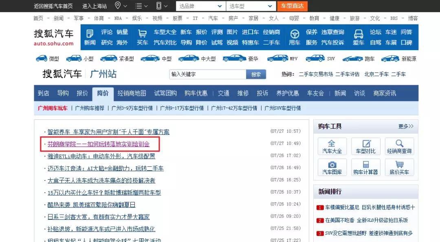Switch to the 报价 tab

(82, 93)
